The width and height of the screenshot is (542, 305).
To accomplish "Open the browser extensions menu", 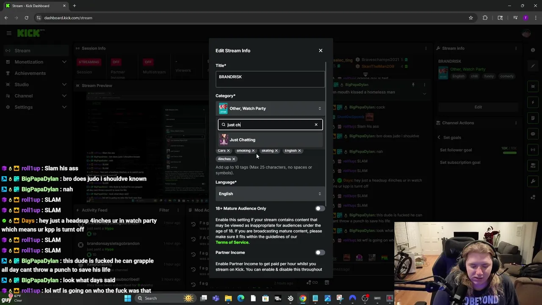I will pyautogui.click(x=485, y=18).
